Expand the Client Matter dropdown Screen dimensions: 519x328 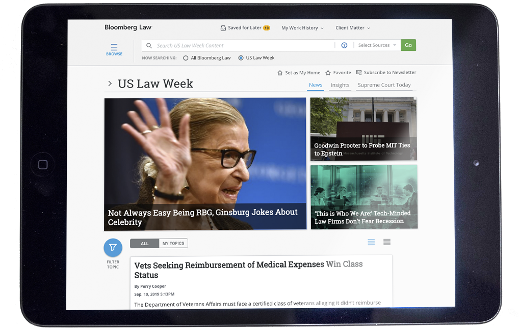353,28
